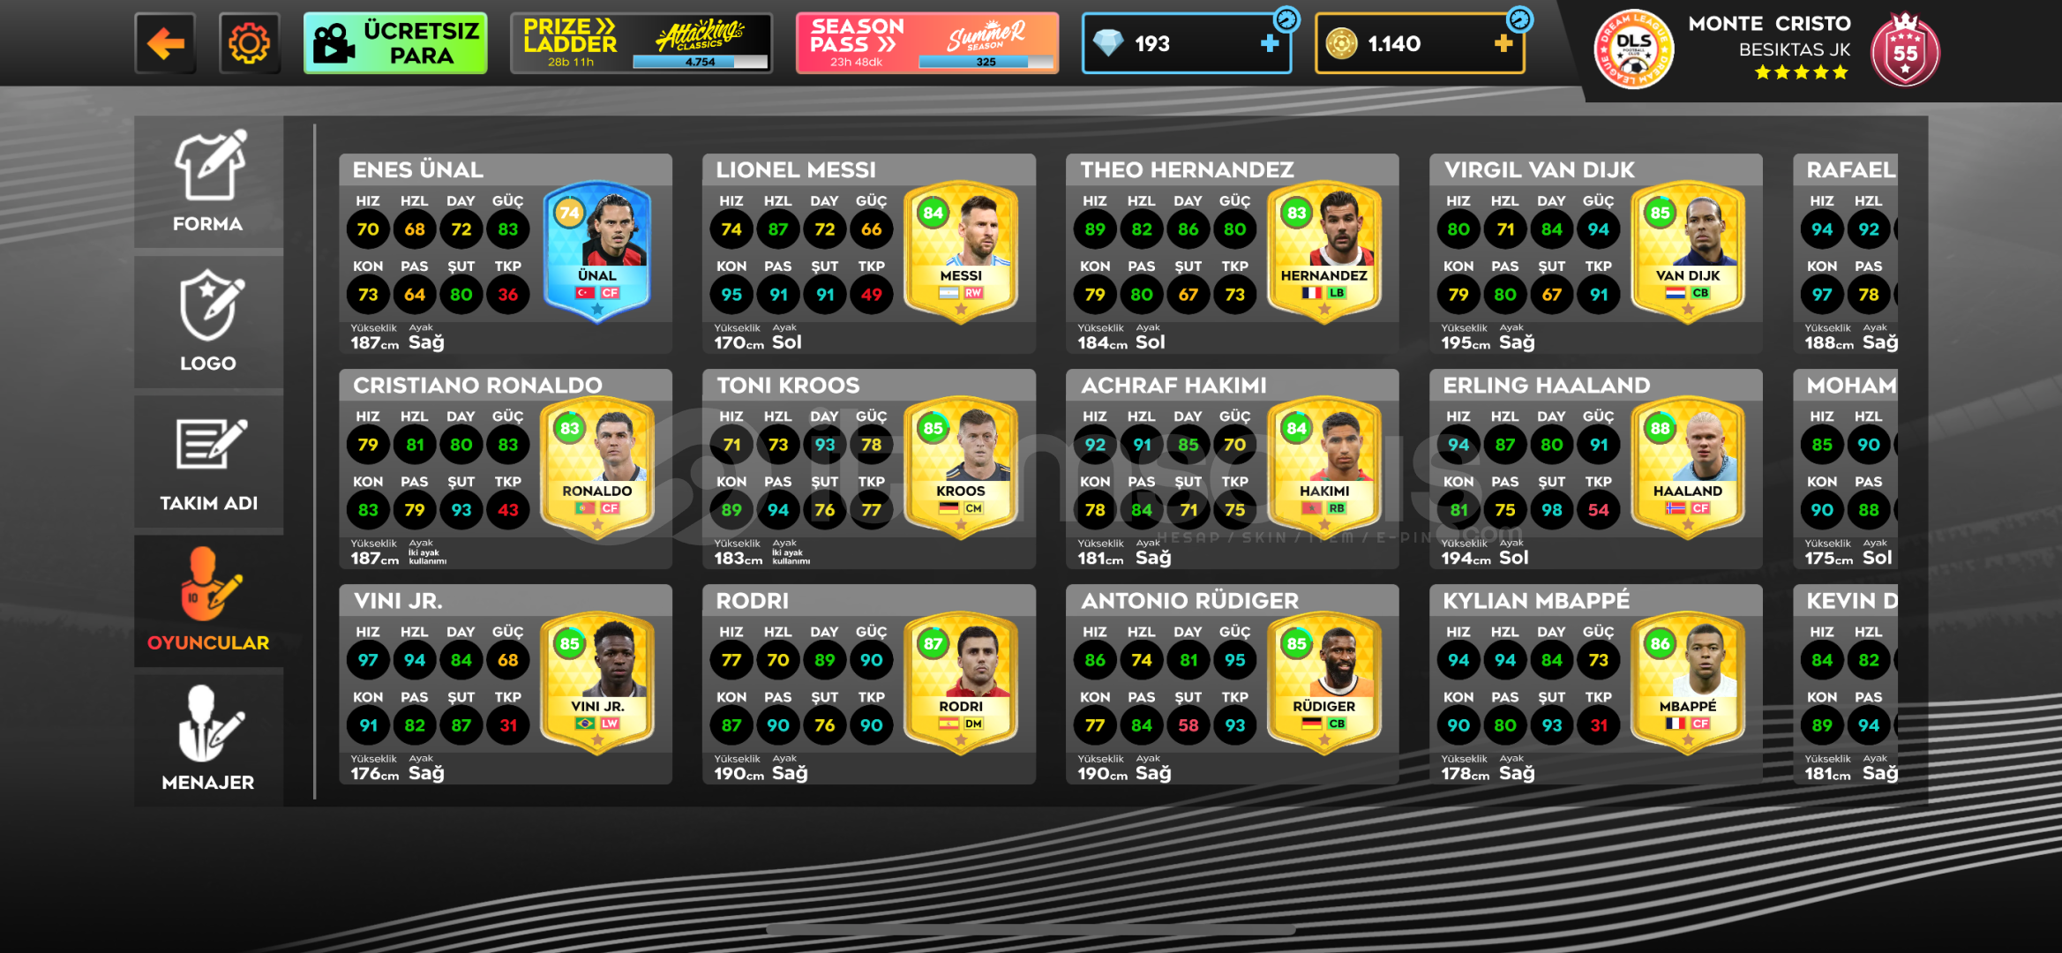Open the Season Pass banner

click(x=926, y=43)
